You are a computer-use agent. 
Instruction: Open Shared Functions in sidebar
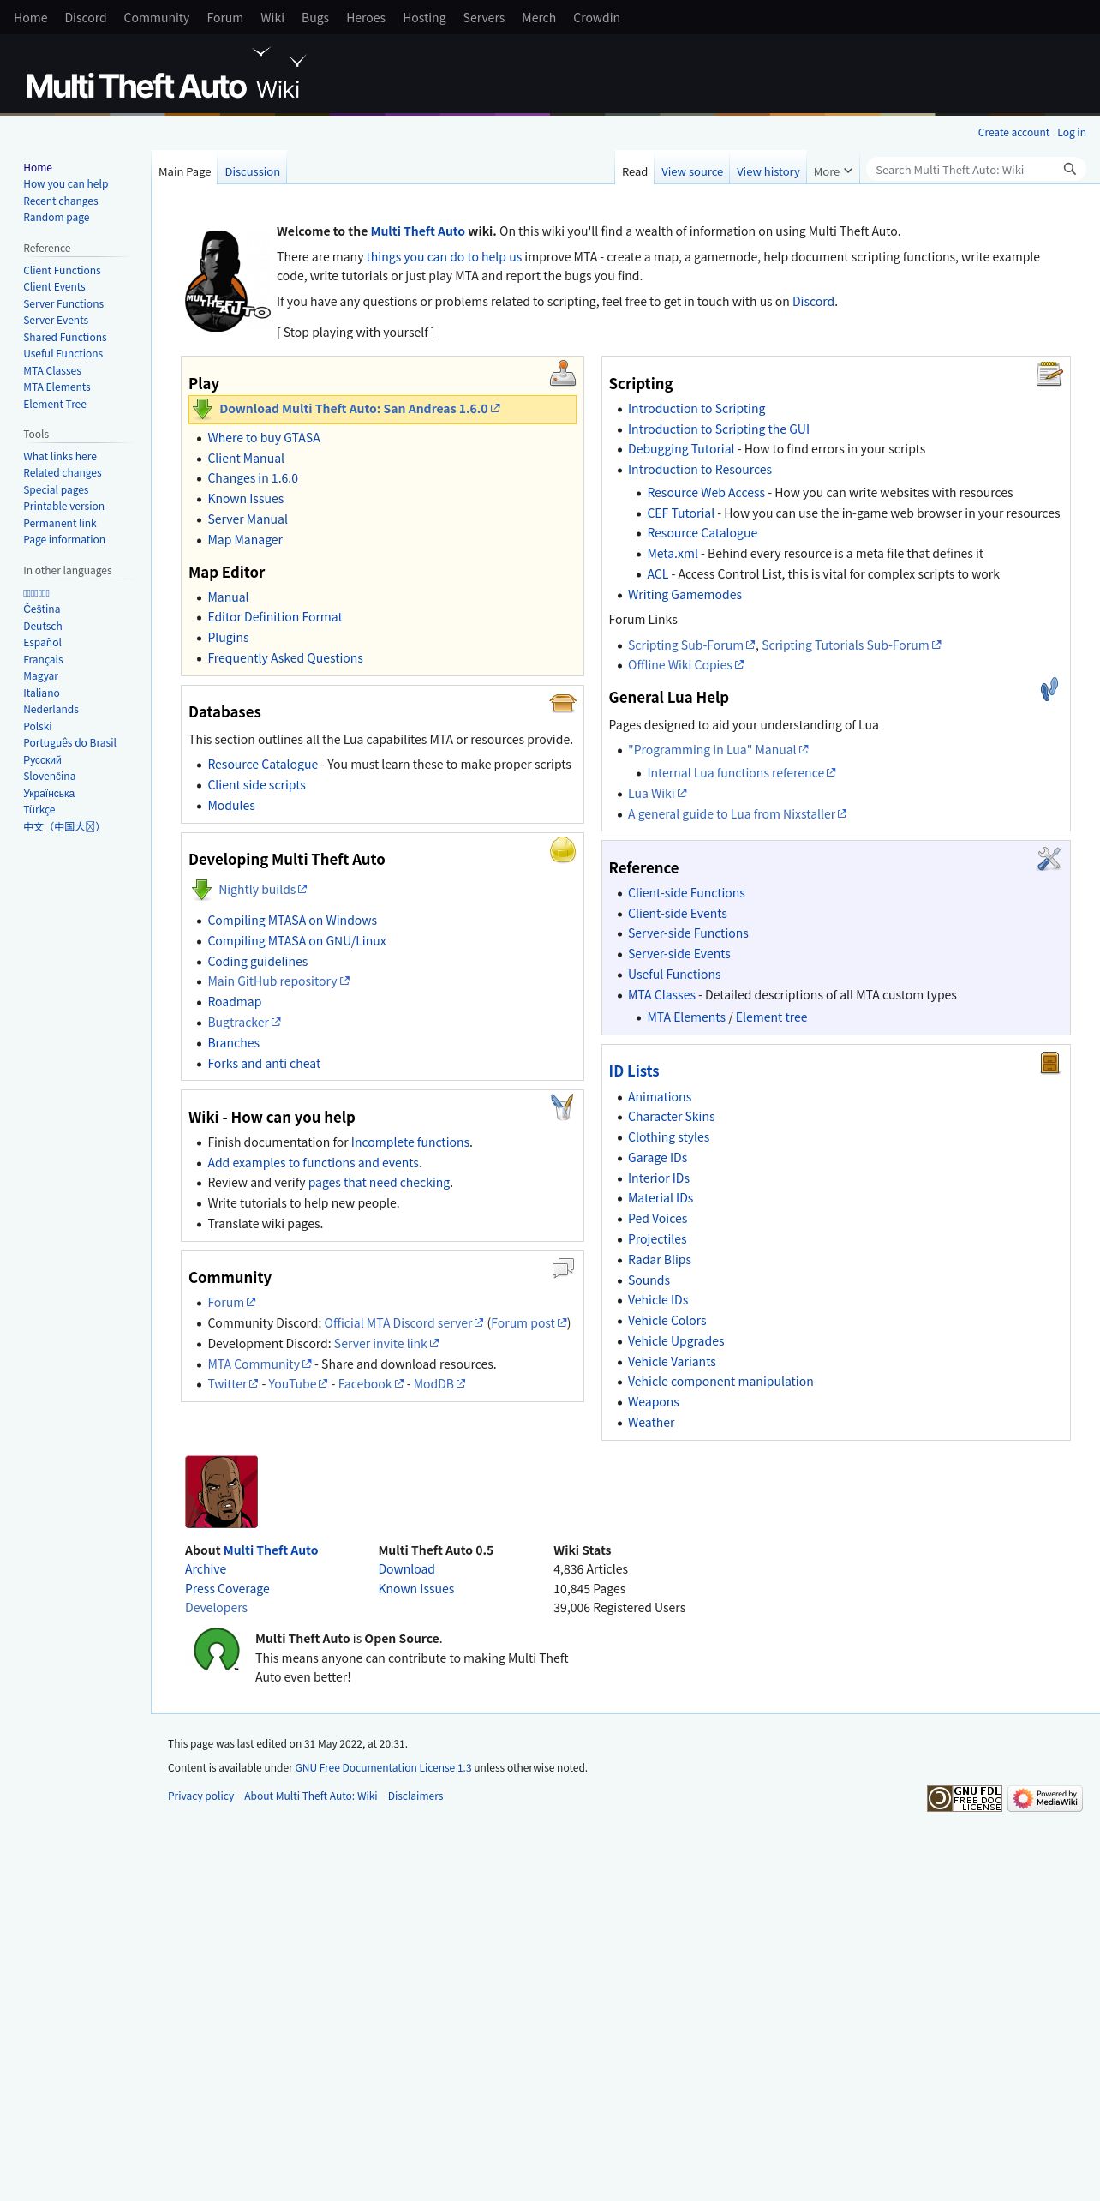coord(65,337)
